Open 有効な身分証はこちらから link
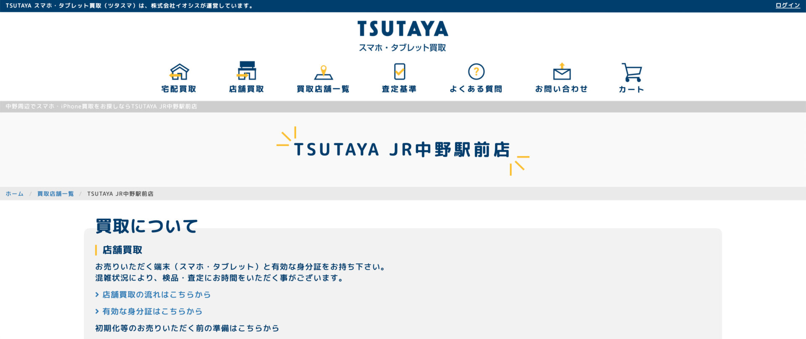 [152, 311]
